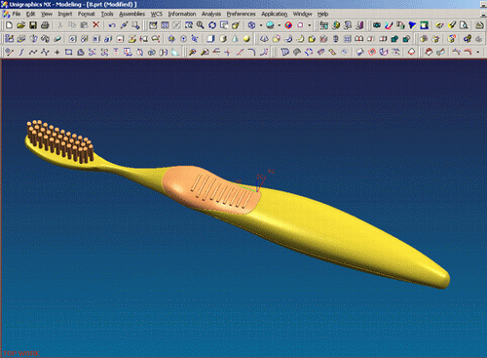
Task: Insert a Sphere primitive
Action: 246,39
